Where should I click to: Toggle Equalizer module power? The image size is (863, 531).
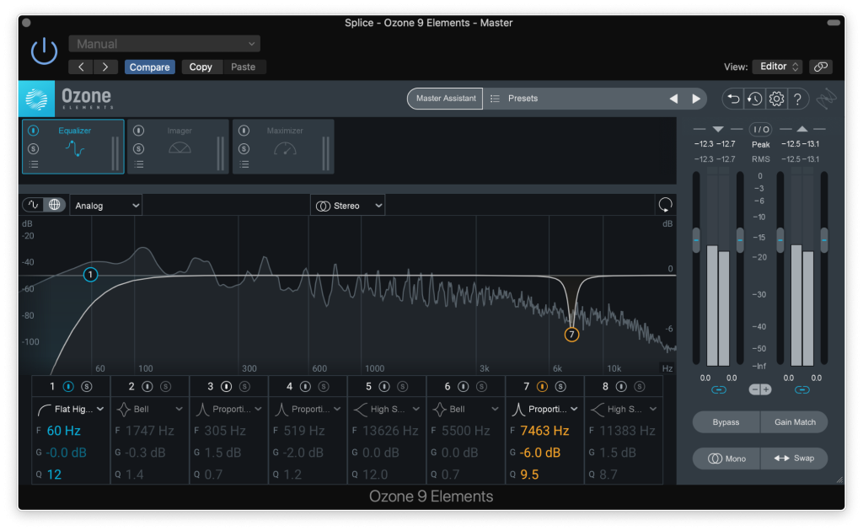(34, 131)
